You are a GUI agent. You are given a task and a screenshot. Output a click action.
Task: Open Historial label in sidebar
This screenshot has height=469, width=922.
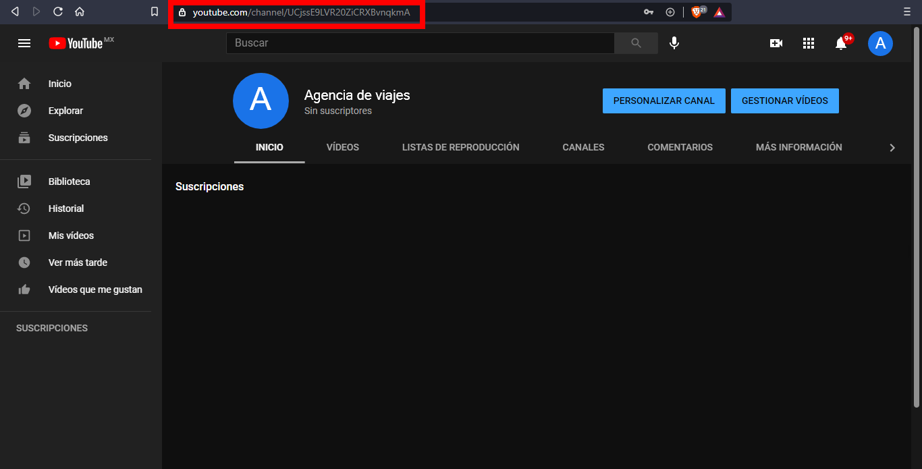click(x=66, y=209)
